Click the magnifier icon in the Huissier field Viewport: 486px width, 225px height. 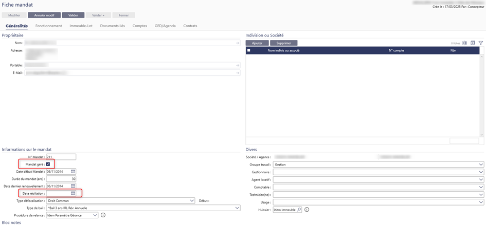click(x=299, y=210)
